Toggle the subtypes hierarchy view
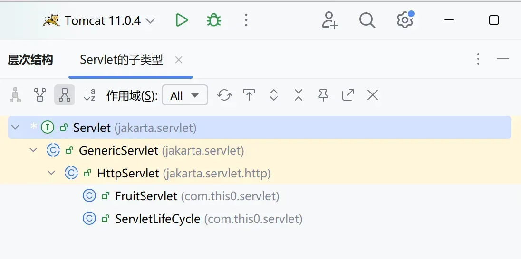 (x=65, y=95)
